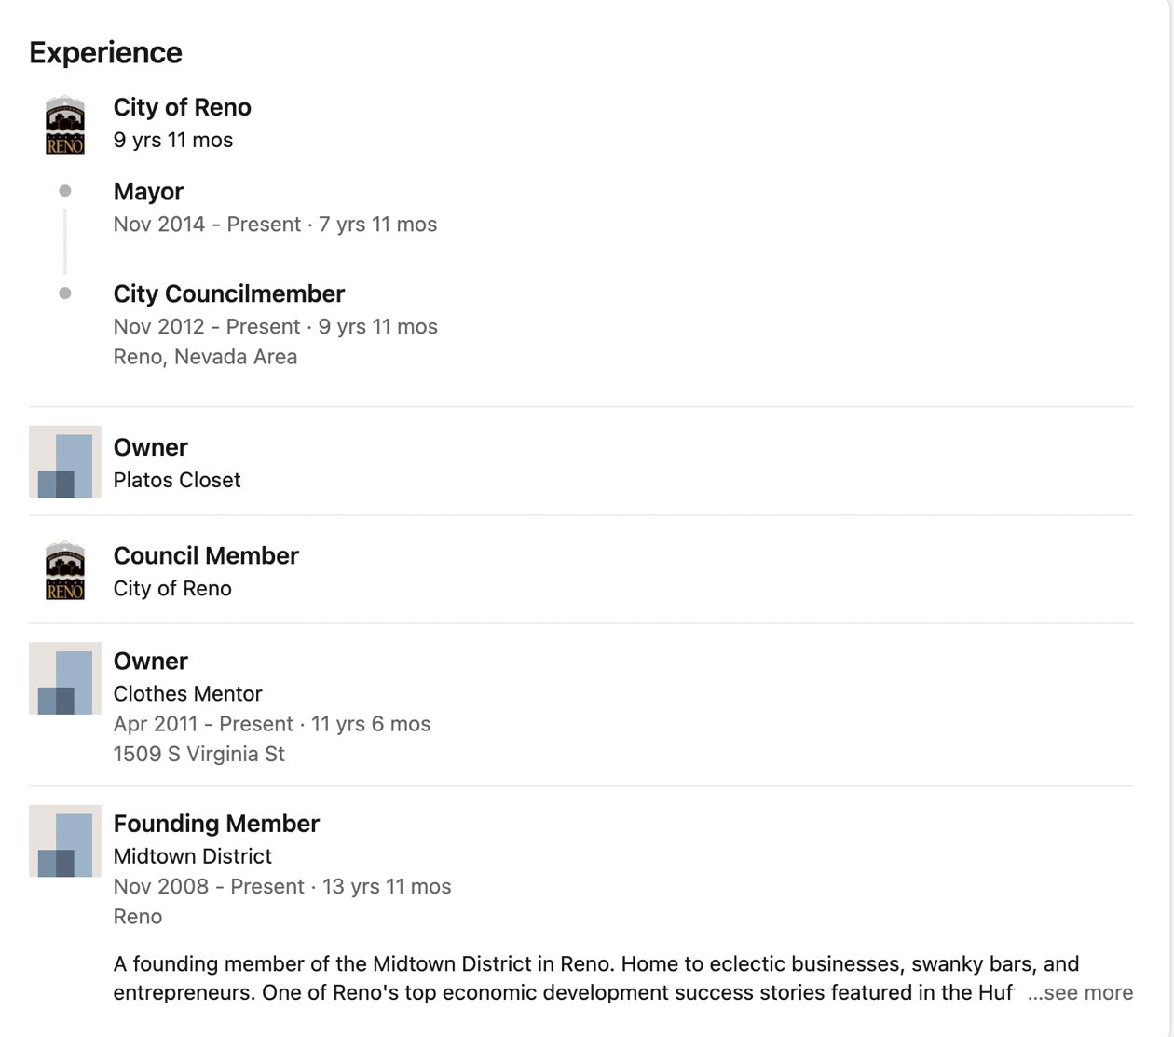Viewport: 1174px width, 1037px height.
Task: Click the City Councilmember position title
Action: click(x=229, y=293)
